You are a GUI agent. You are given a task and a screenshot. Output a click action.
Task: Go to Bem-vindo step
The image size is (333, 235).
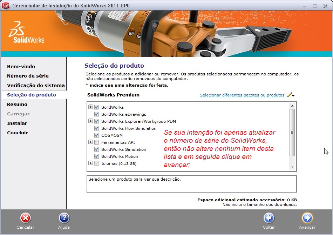point(21,66)
